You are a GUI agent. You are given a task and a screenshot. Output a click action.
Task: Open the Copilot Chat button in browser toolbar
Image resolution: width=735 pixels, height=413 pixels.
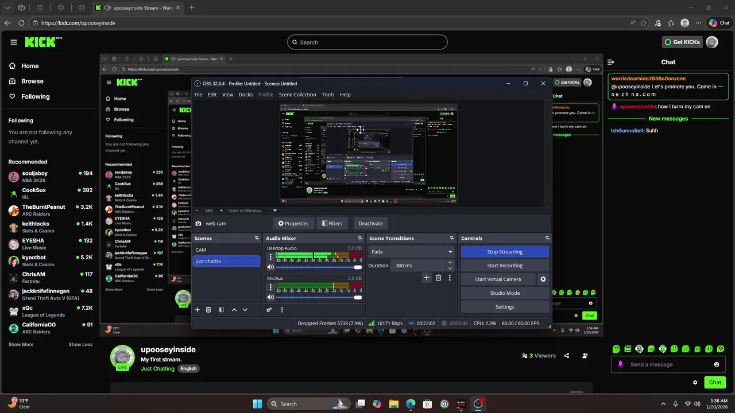click(x=719, y=23)
